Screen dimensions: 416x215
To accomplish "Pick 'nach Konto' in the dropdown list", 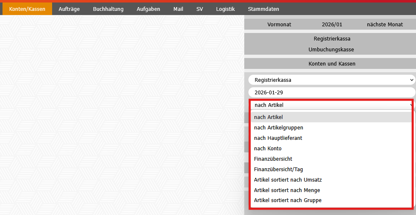I will pos(268,149).
